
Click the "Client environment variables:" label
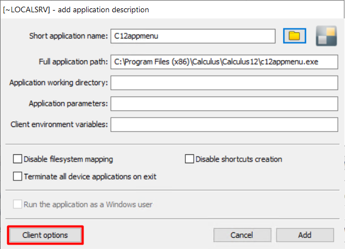(59, 124)
